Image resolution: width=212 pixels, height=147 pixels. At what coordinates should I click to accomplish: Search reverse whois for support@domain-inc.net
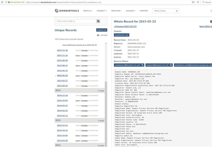pos(159,65)
